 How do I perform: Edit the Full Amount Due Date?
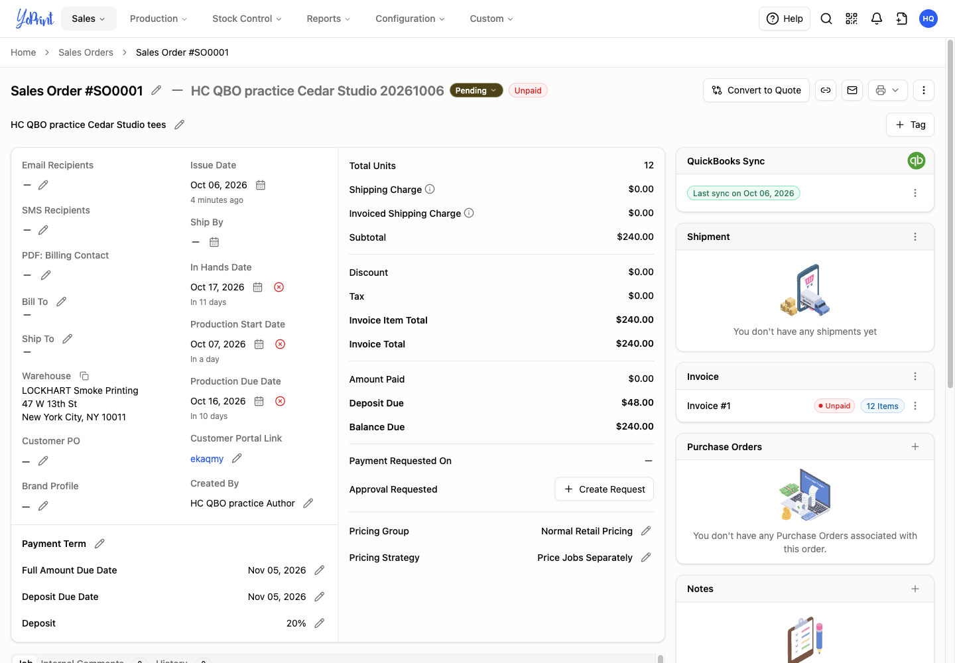click(x=319, y=570)
